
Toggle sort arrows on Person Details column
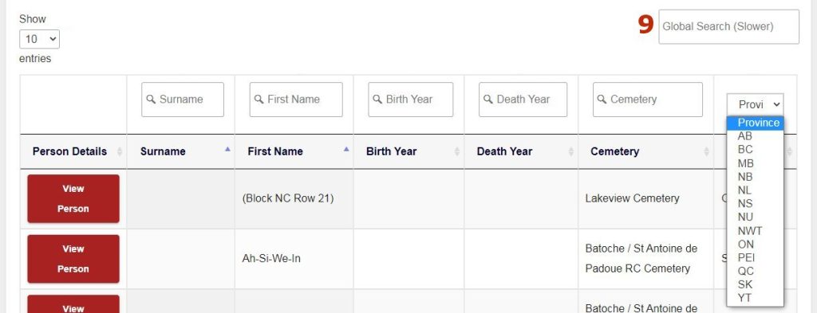tap(120, 151)
